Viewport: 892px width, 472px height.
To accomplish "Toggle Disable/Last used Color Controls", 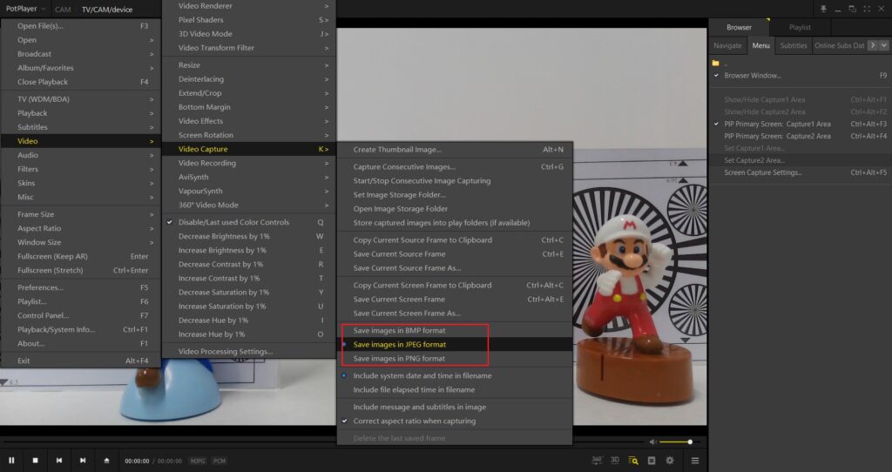I will click(248, 222).
